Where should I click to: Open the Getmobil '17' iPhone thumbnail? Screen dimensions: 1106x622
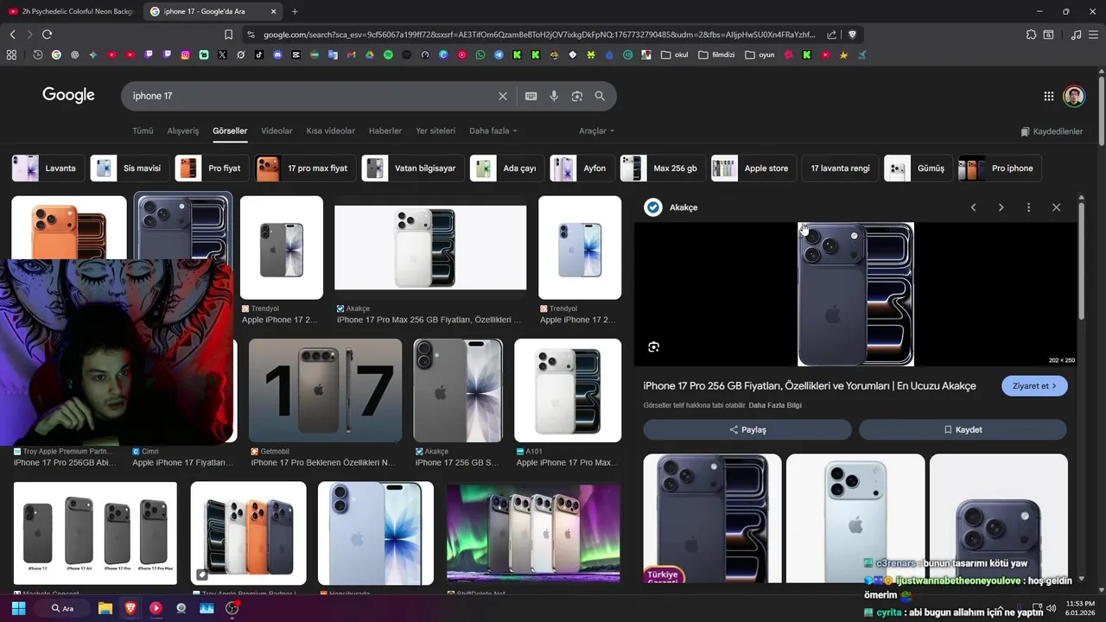pos(325,390)
